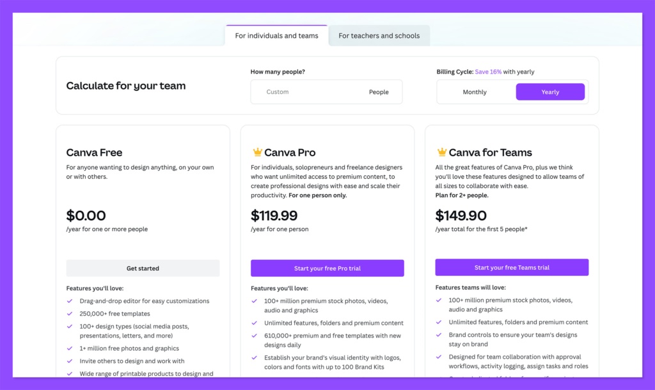Click the checkmark beside 250,000+ free templates
This screenshot has width=655, height=390.
[x=70, y=314]
